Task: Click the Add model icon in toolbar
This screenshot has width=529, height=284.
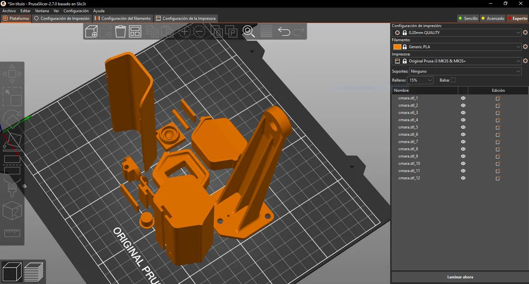Action: coord(91,31)
